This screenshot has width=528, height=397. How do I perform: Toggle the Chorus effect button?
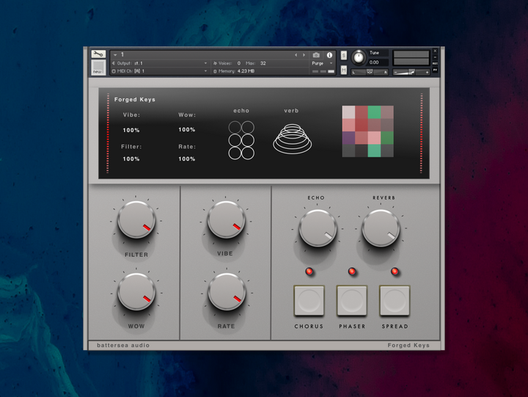309,300
